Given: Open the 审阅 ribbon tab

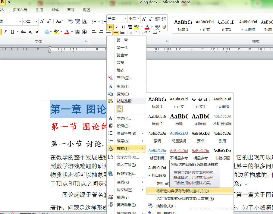Looking at the screenshot, I should [71, 10].
